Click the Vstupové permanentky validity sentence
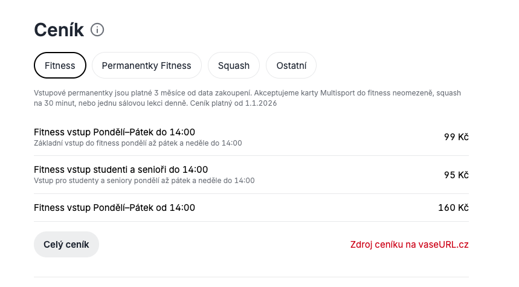Viewport: 519px width, 287px height. 143,94
